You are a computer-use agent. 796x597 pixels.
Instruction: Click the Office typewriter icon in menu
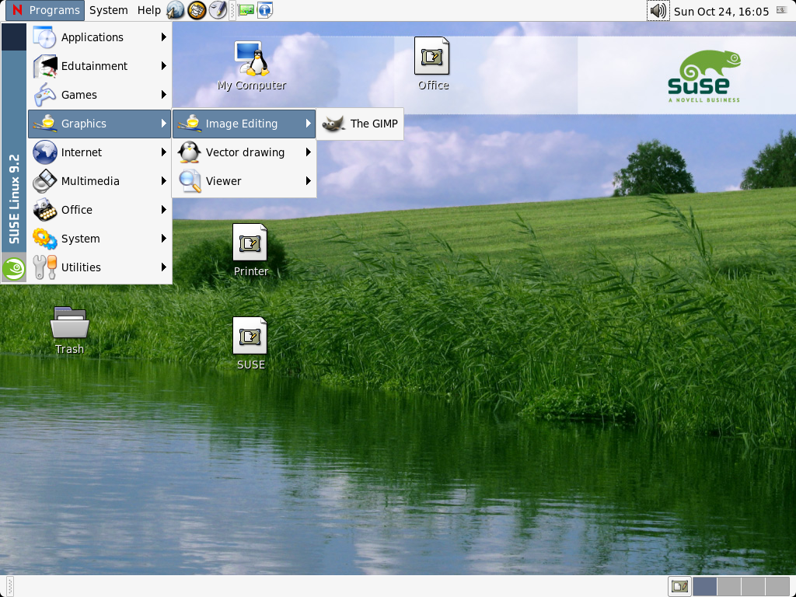44,210
